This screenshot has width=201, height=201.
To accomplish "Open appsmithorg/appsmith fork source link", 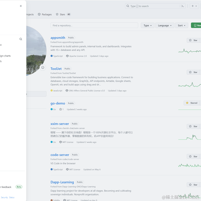I will click(x=73, y=42).
